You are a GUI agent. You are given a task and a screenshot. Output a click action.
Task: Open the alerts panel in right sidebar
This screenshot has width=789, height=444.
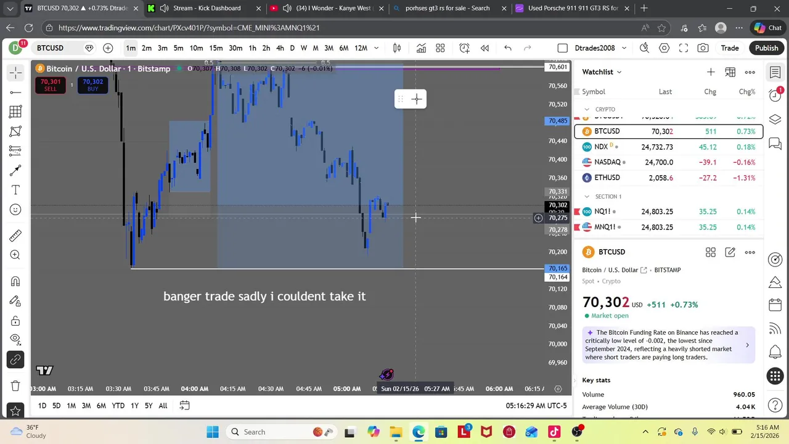coord(775,96)
